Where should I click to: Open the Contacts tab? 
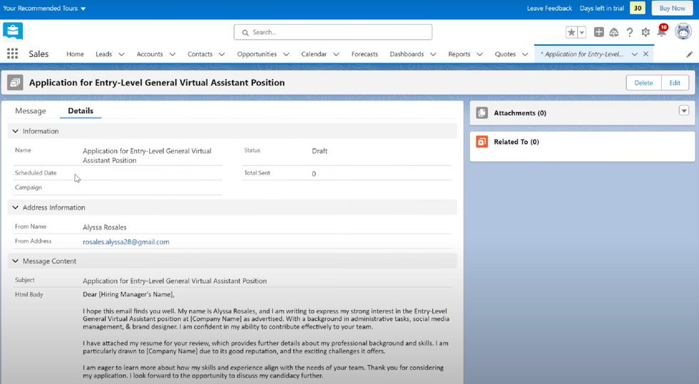click(200, 54)
